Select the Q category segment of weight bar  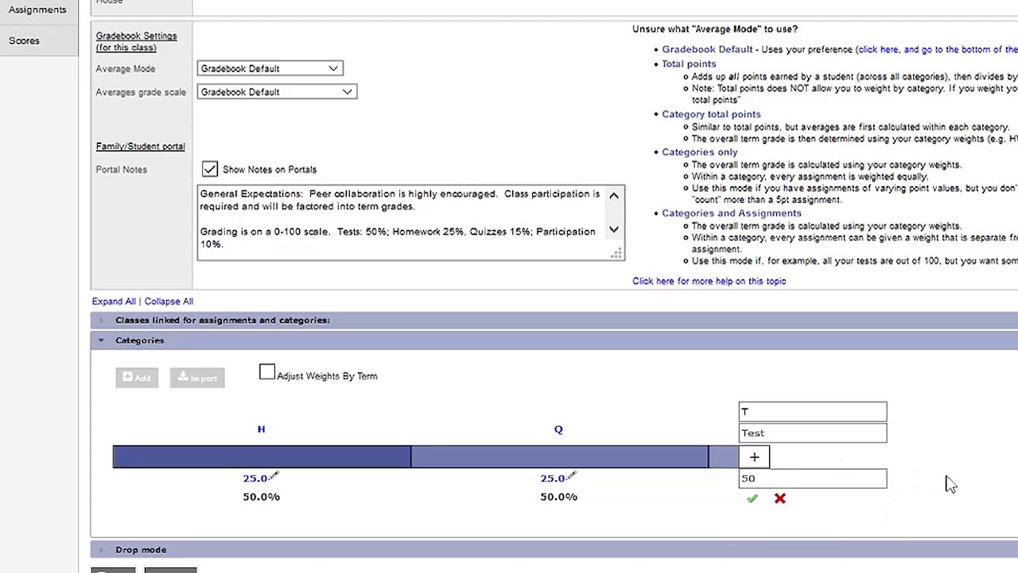click(x=559, y=457)
